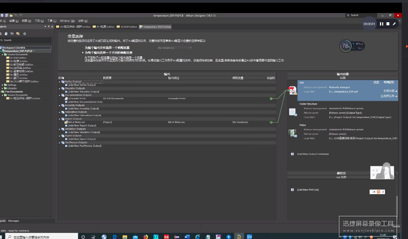Select 08-CPLD硬件保护.SchDoc in the project tree
This screenshot has width=408, height=239.
click(x=24, y=82)
